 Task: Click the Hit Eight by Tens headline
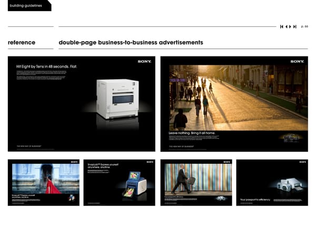pos(46,66)
